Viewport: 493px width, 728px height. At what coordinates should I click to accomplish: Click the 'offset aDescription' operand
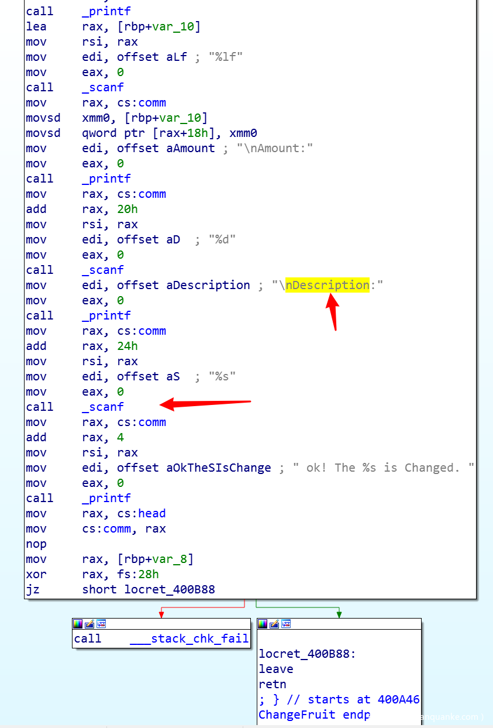point(184,285)
